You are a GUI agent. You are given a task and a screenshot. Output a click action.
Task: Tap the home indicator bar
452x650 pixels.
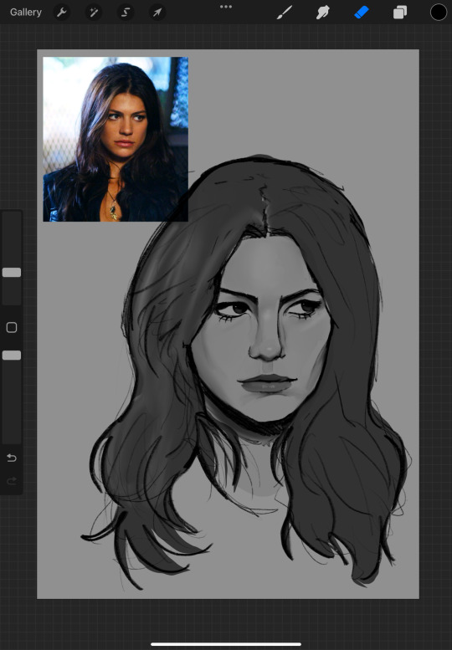pos(226,644)
